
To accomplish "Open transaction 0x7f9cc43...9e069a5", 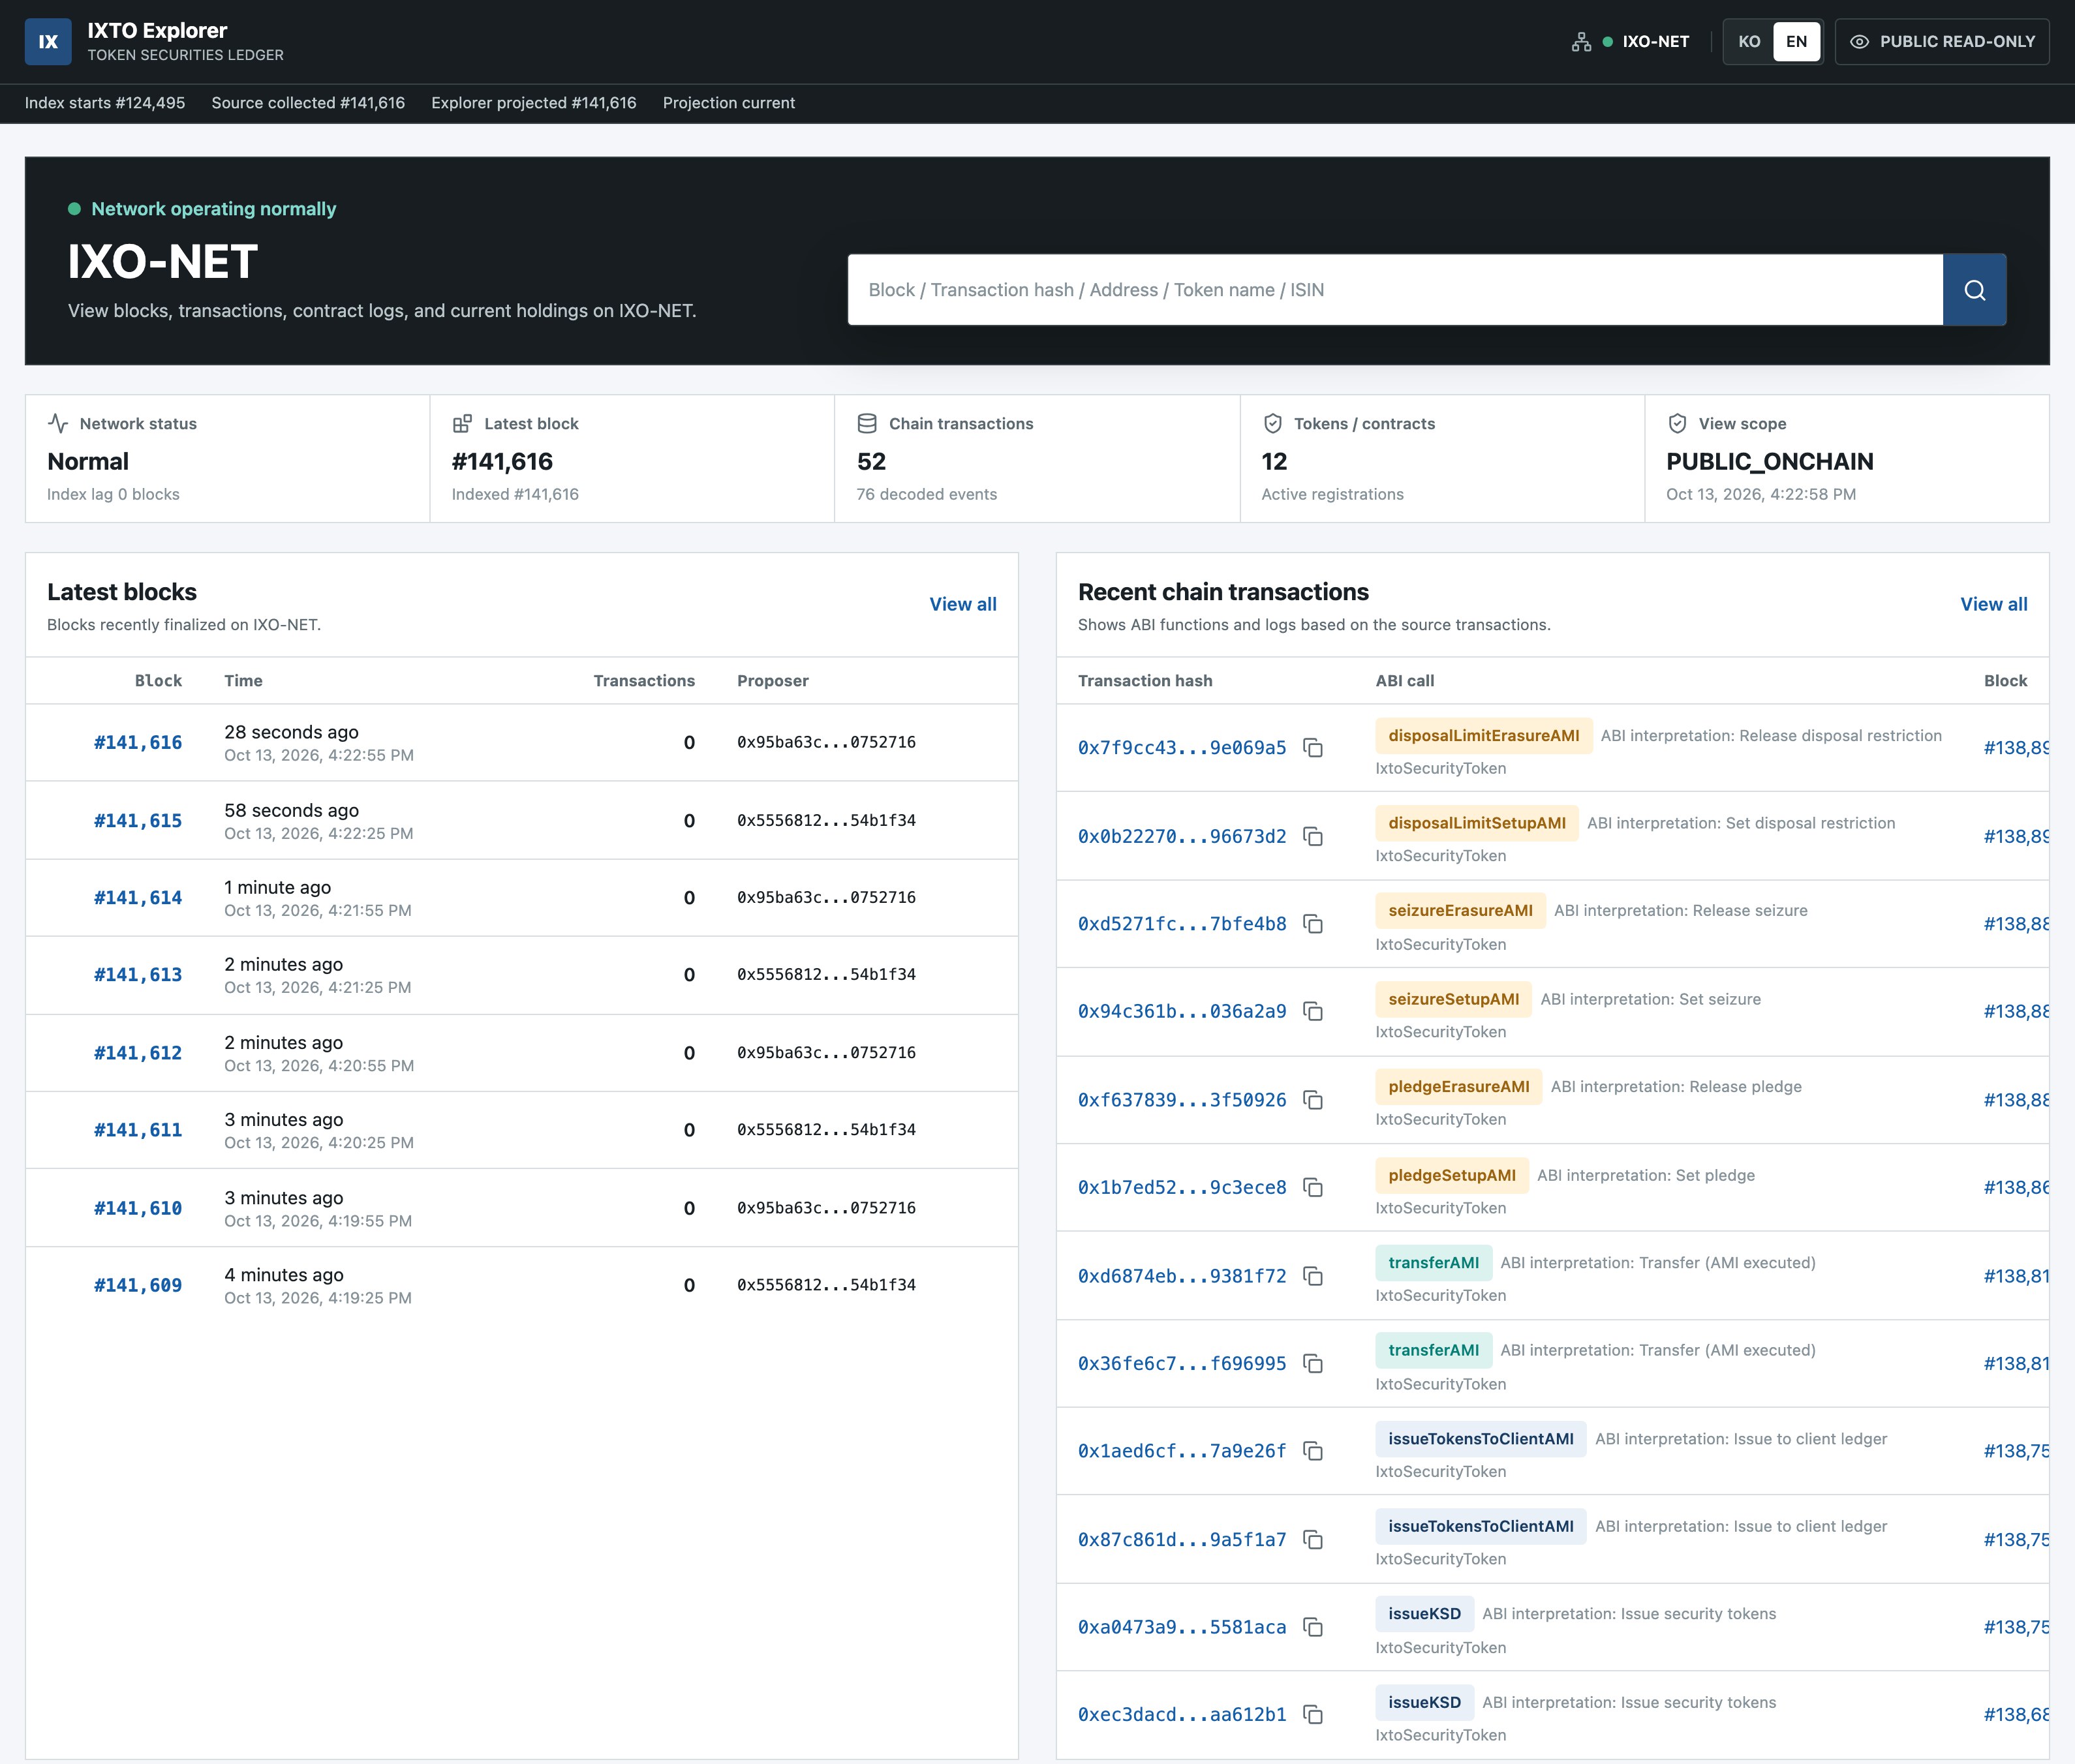I will coord(1182,748).
